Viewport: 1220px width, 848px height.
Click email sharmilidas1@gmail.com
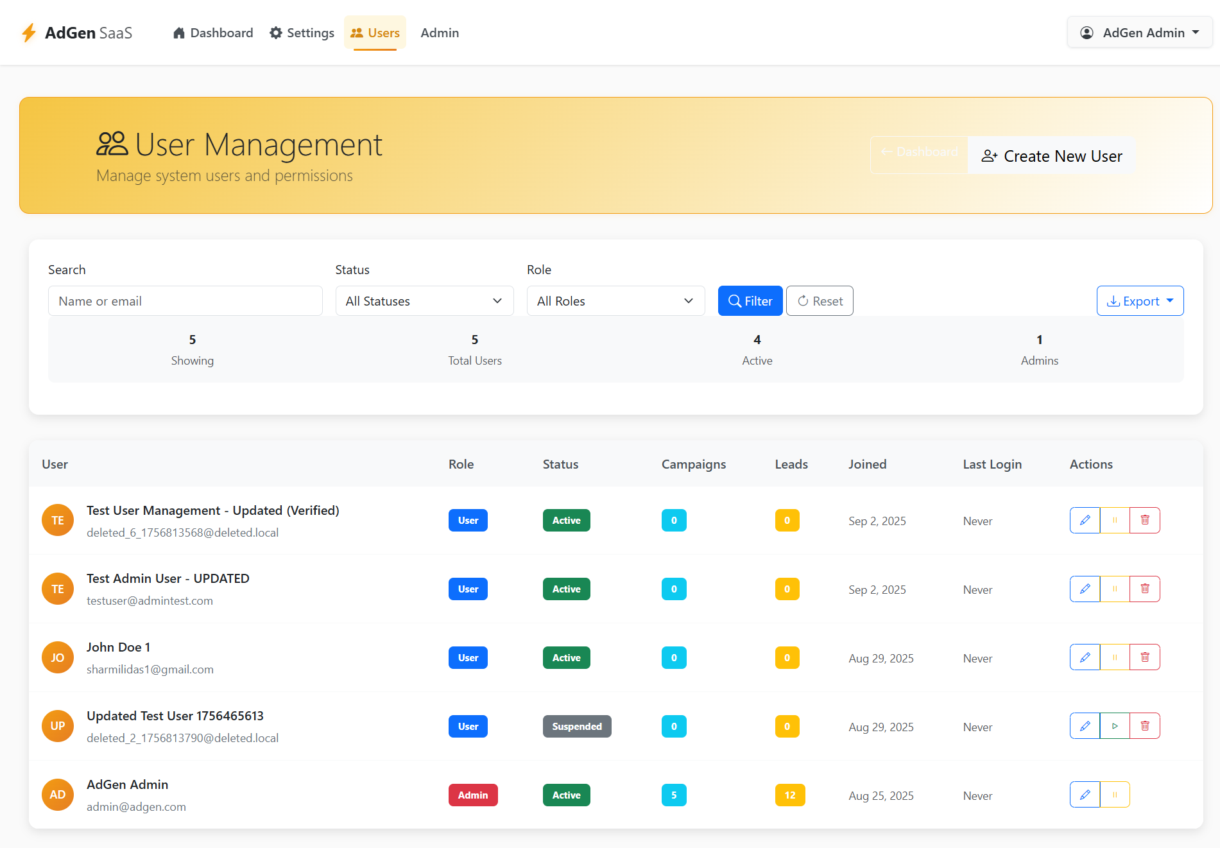[150, 670]
